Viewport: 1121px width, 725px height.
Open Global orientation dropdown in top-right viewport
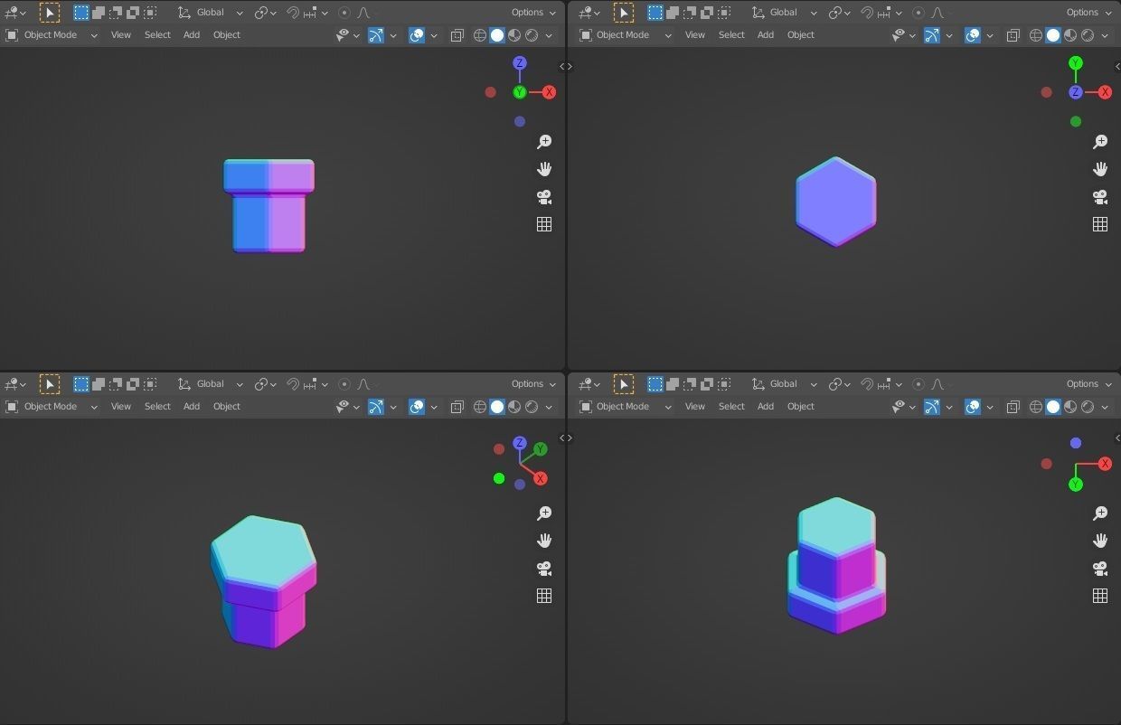pyautogui.click(x=784, y=13)
